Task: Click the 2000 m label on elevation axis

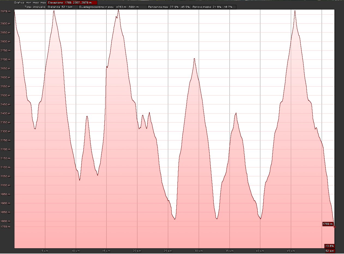Action: pos(5,185)
